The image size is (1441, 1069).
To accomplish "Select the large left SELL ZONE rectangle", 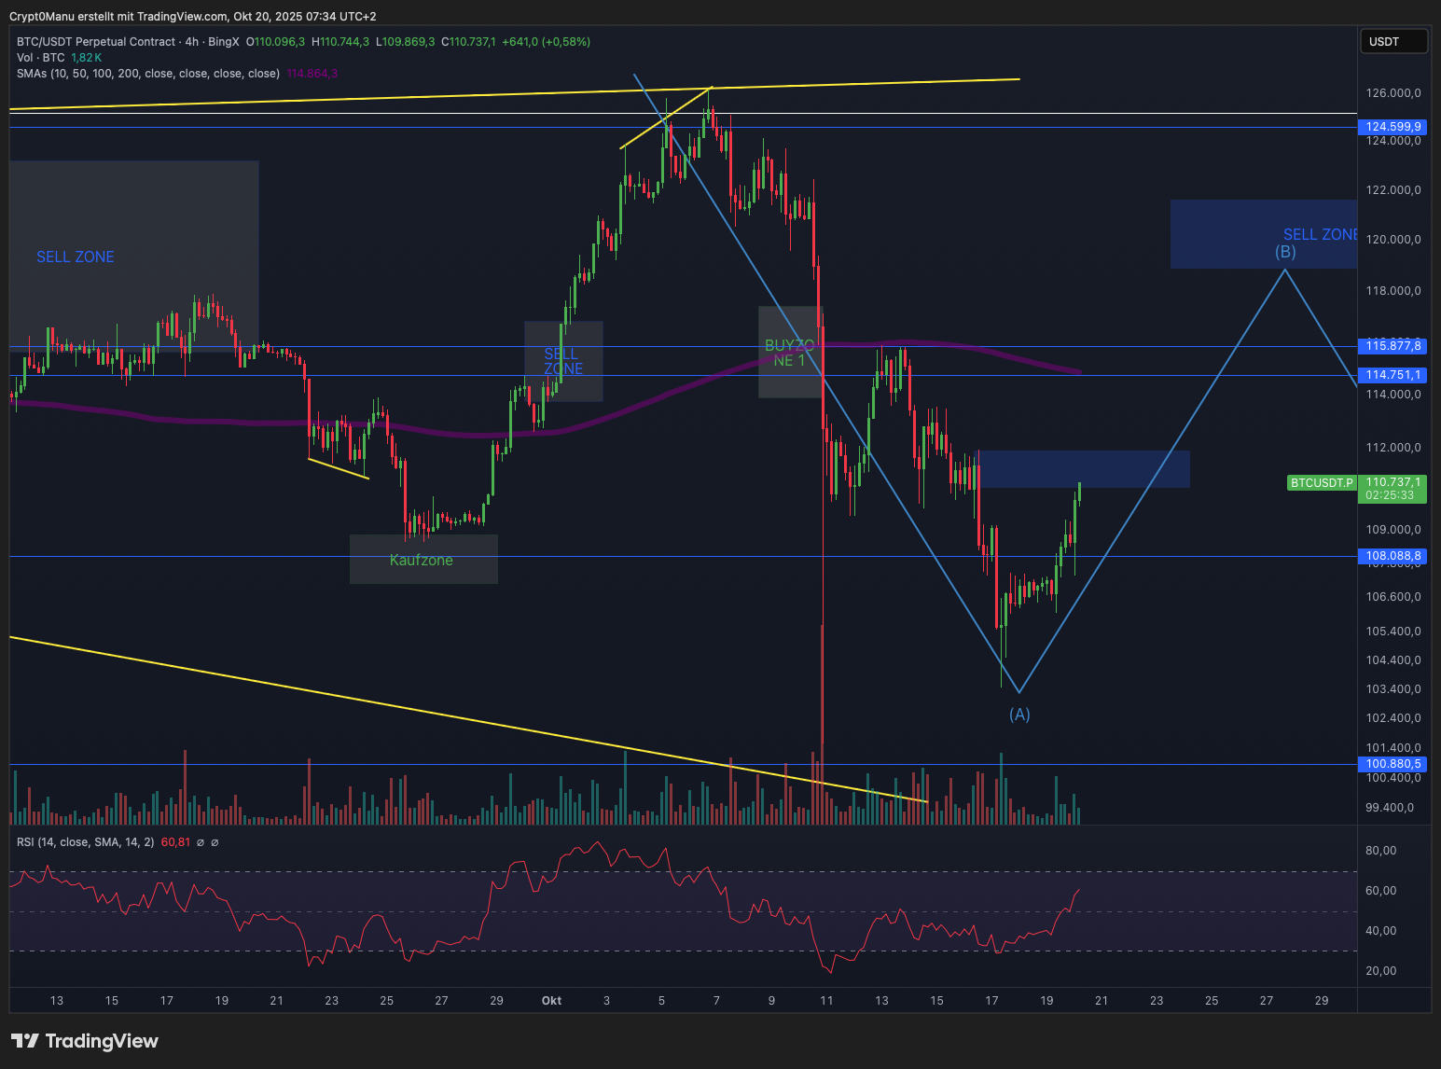I will 133,256.
